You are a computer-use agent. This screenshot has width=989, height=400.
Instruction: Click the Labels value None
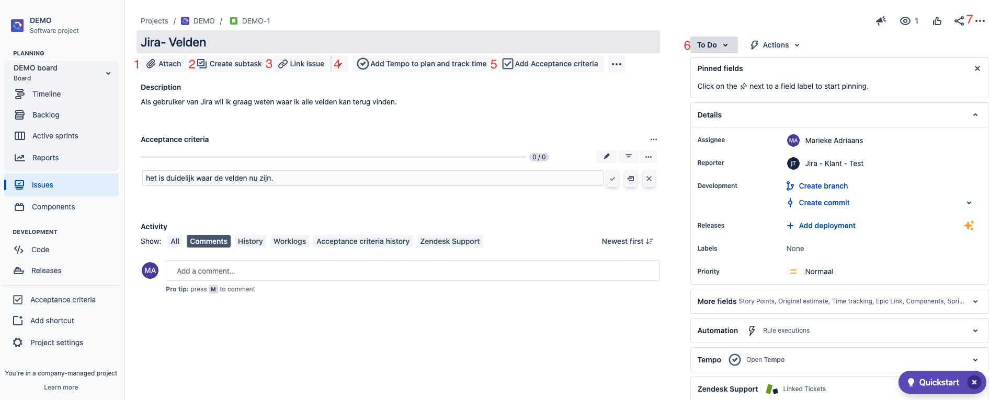795,249
